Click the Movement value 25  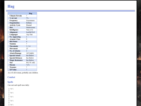tap(27, 49)
